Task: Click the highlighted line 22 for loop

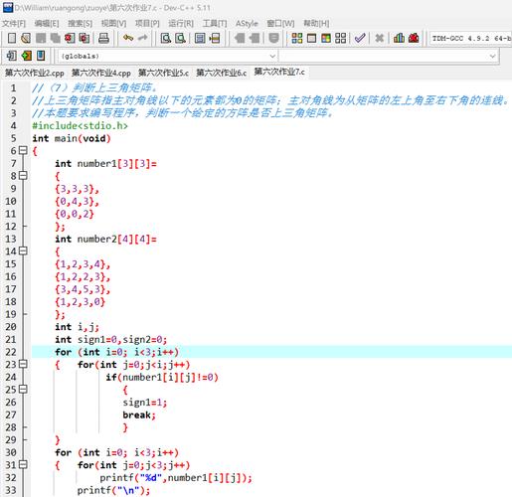Action: click(271, 352)
